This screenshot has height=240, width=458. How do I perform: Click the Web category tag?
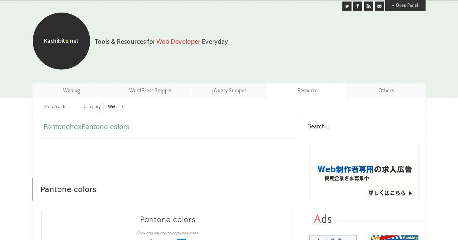[112, 107]
